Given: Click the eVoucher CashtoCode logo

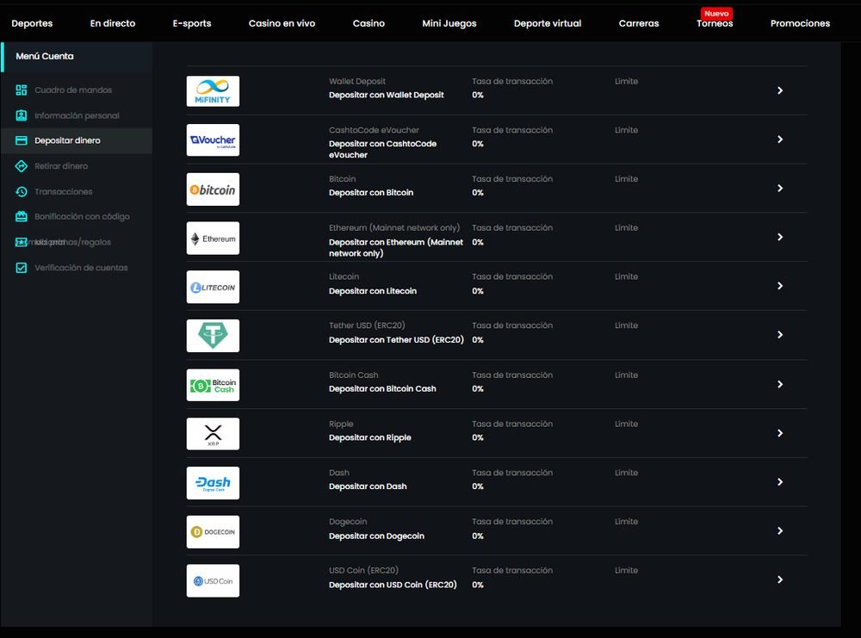Looking at the screenshot, I should (x=213, y=140).
